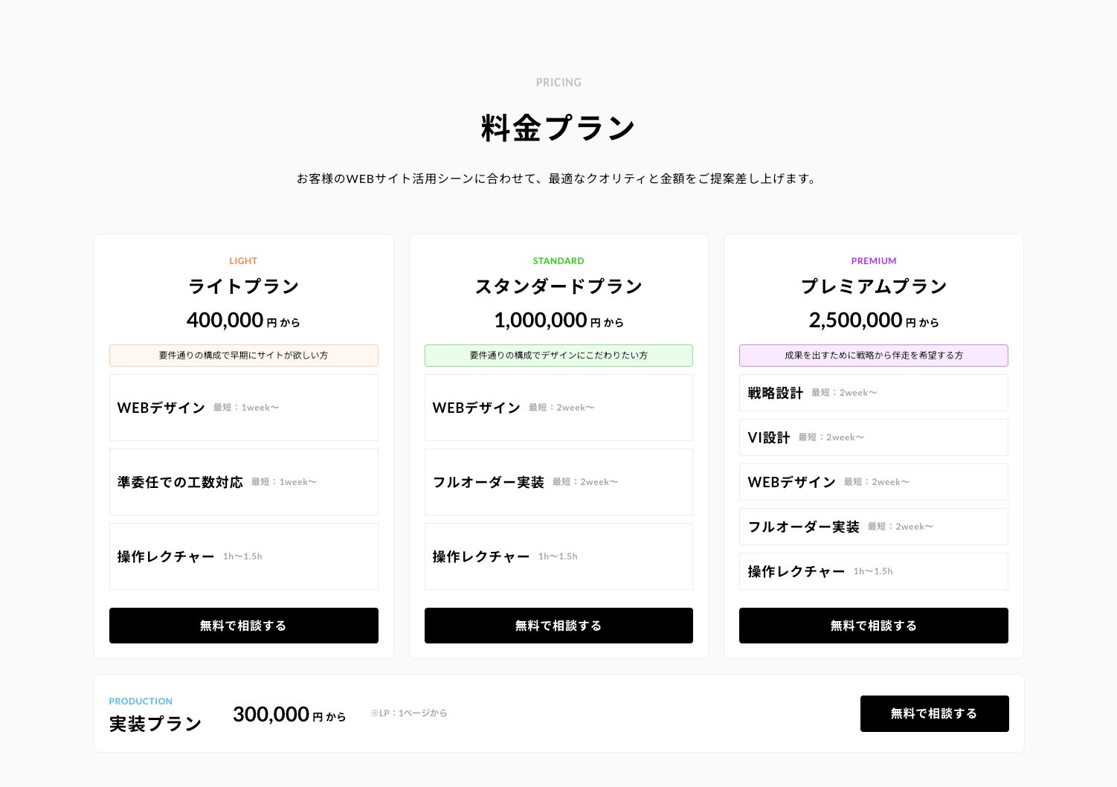The height and width of the screenshot is (787, 1117).
Task: Click the 実装プラン heading at the bottom
Action: click(x=155, y=724)
